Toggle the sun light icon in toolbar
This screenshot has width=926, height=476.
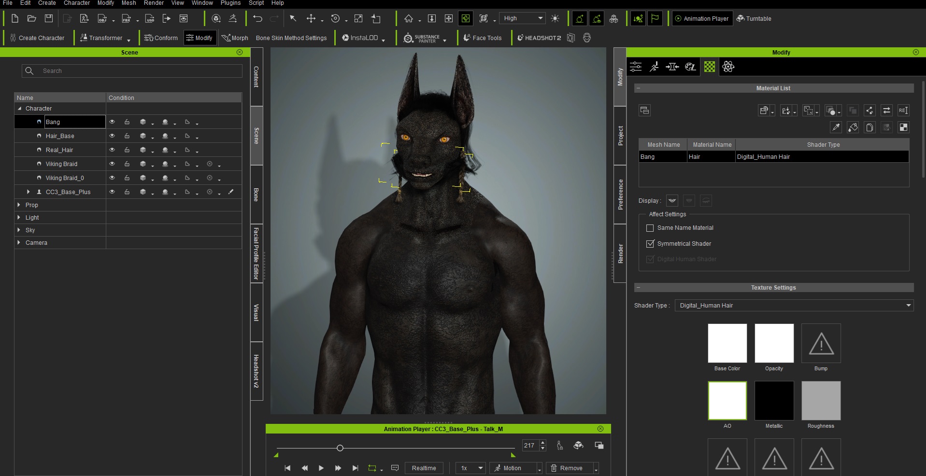point(555,18)
